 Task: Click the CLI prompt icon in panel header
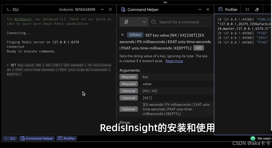tap(8, 10)
